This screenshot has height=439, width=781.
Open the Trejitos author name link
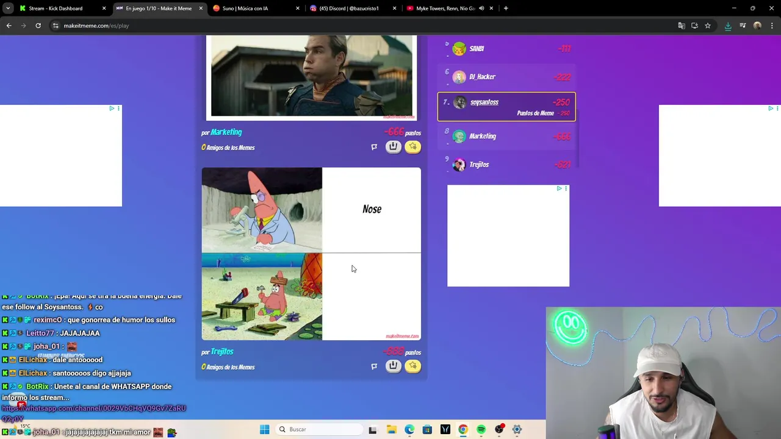[x=222, y=352]
